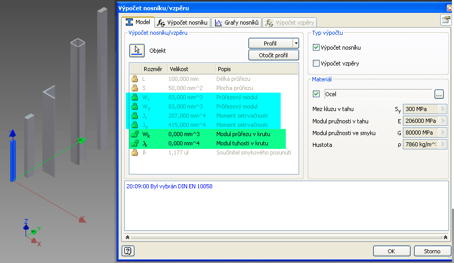Click the Ocel material name field

(x=377, y=94)
